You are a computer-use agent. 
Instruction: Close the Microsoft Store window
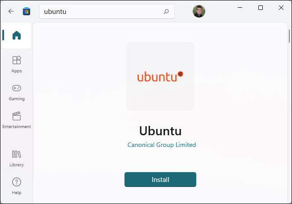tap(281, 8)
